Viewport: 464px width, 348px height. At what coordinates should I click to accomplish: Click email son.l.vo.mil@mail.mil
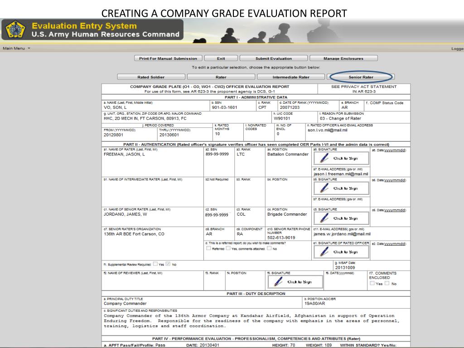click(327, 130)
